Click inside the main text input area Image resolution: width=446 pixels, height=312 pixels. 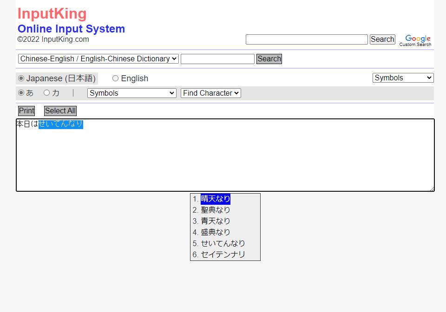point(225,155)
